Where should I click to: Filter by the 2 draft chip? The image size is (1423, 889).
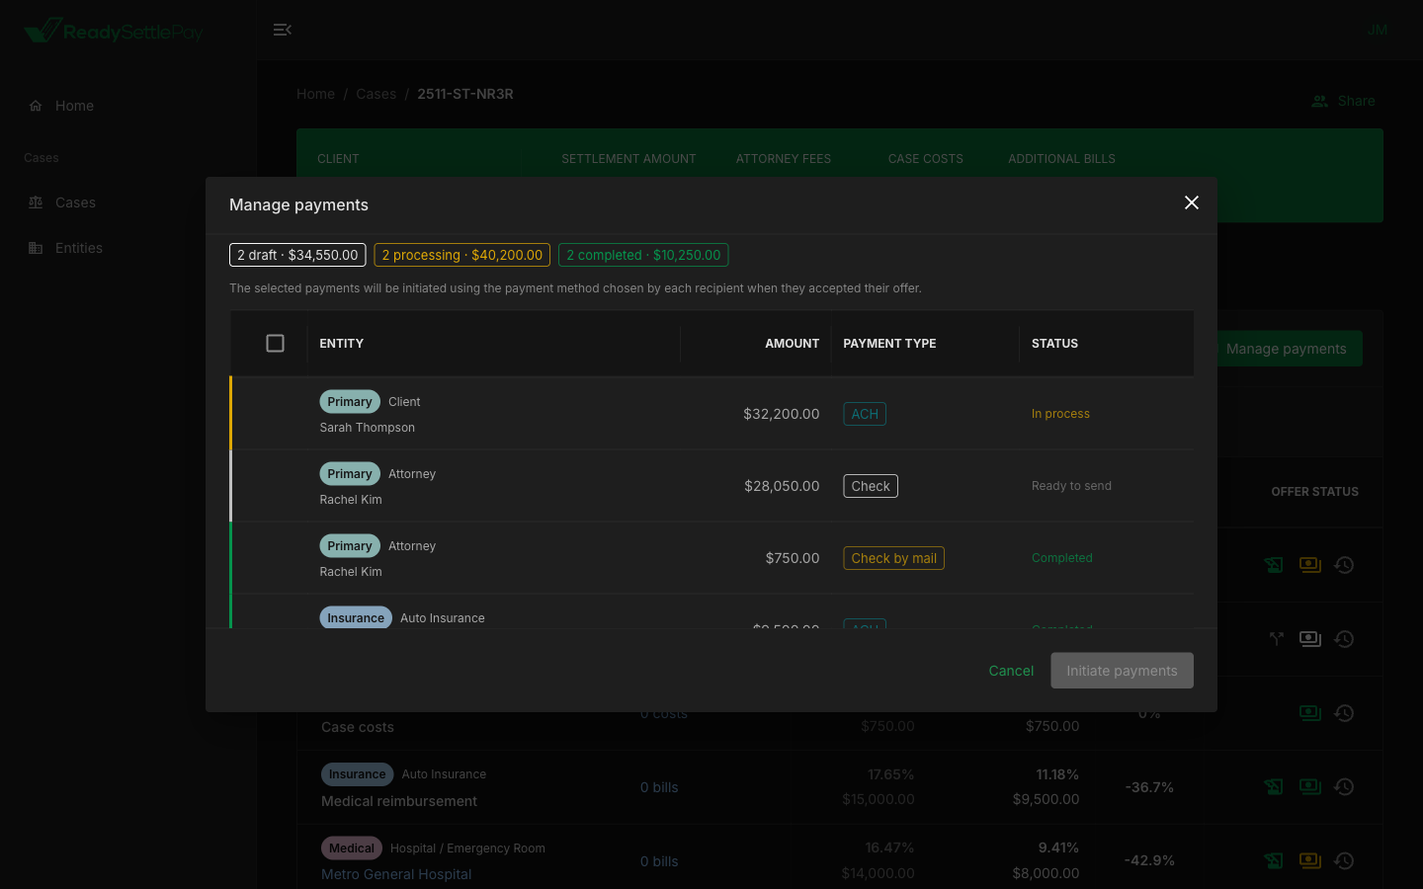click(x=297, y=255)
